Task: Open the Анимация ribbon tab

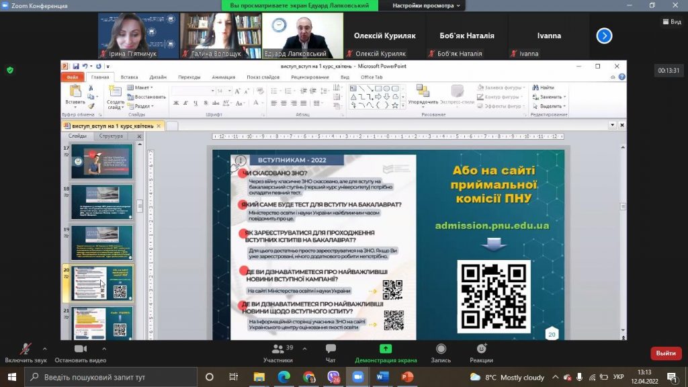Action: click(224, 77)
